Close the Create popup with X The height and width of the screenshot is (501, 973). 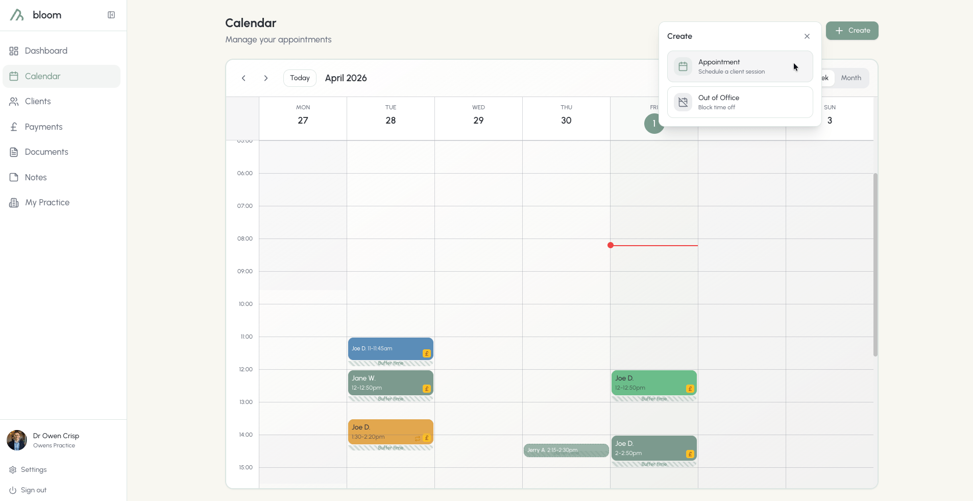pos(807,36)
